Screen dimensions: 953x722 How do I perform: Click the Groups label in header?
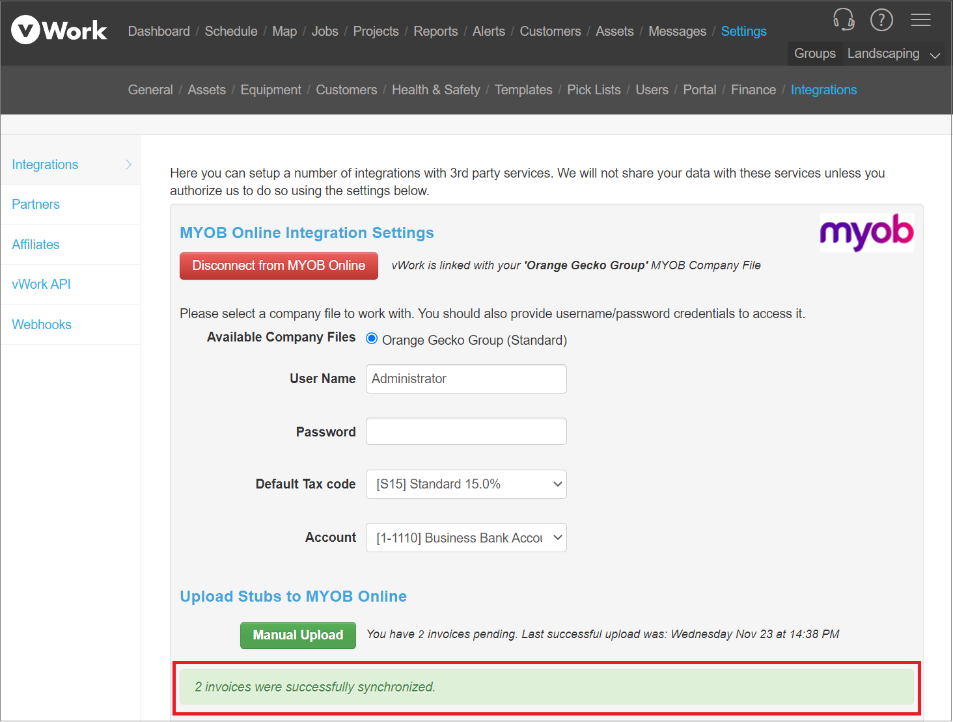(815, 53)
